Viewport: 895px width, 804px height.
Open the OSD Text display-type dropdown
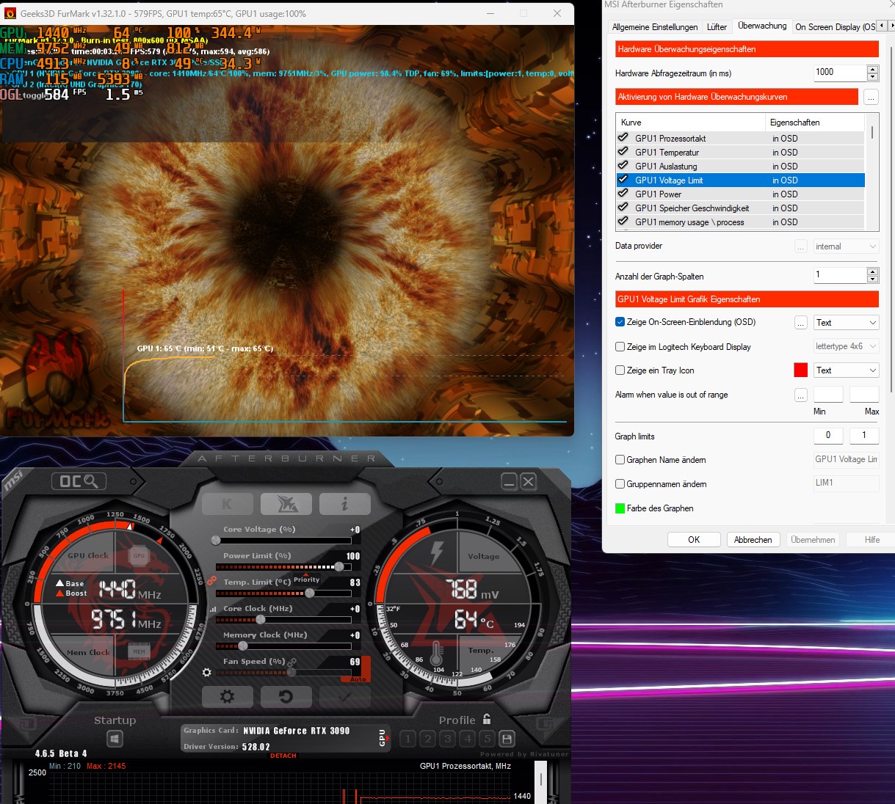tap(846, 323)
